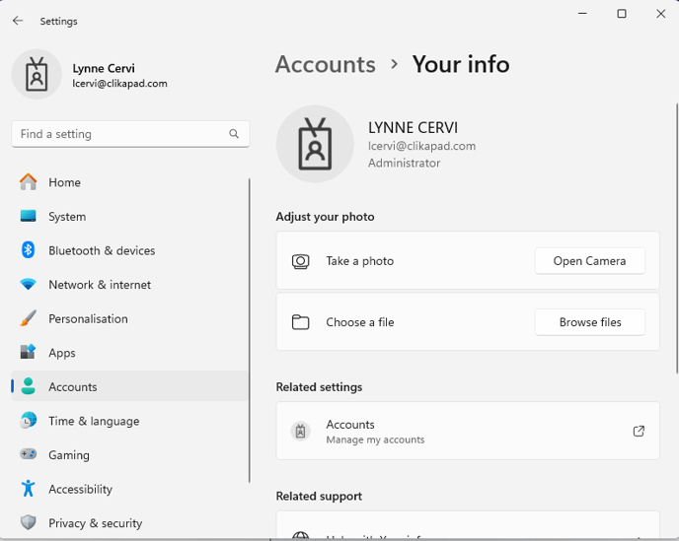Open Gaming controller icon
The image size is (679, 541).
[29, 455]
